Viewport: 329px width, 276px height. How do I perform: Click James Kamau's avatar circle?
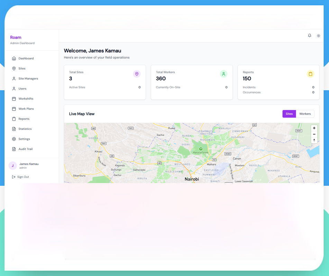[12, 165]
